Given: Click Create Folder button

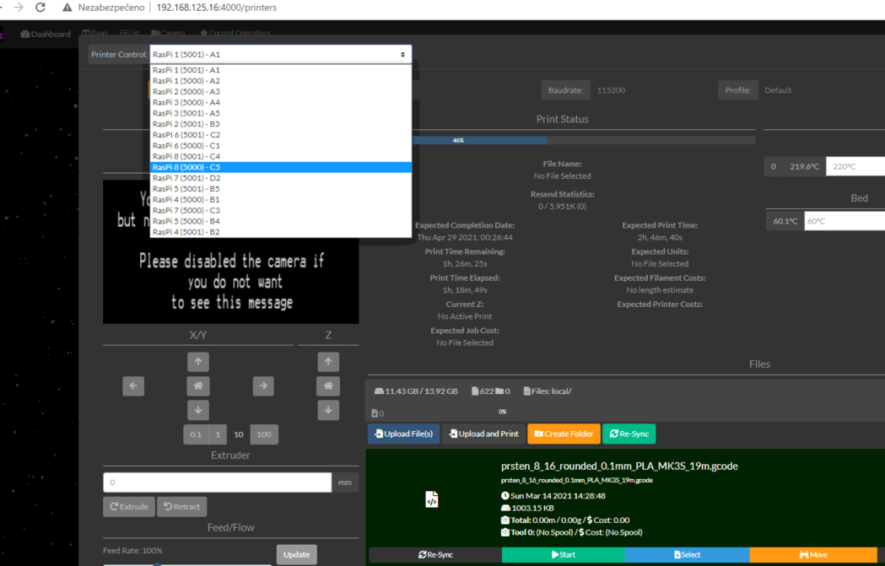Looking at the screenshot, I should click(564, 434).
